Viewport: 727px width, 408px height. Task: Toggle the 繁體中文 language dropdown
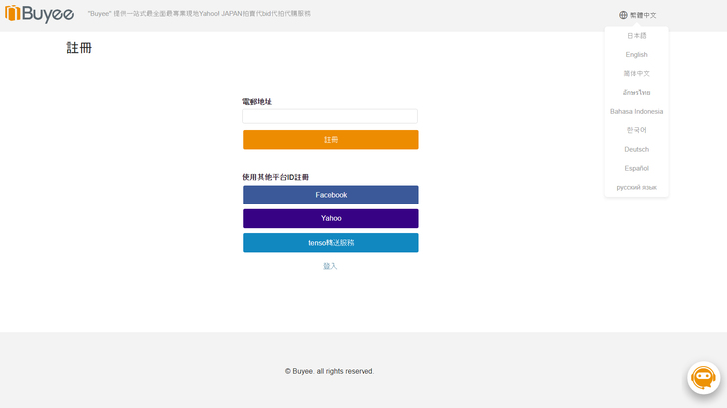638,15
